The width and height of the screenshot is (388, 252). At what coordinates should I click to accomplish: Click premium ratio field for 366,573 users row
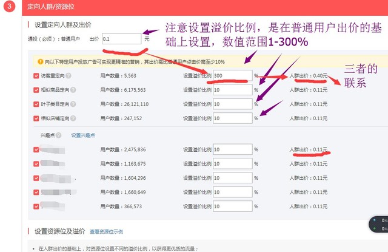232,206
